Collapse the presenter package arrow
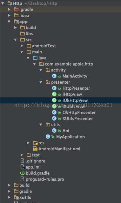The height and width of the screenshot is (203, 121). [x=41, y=82]
